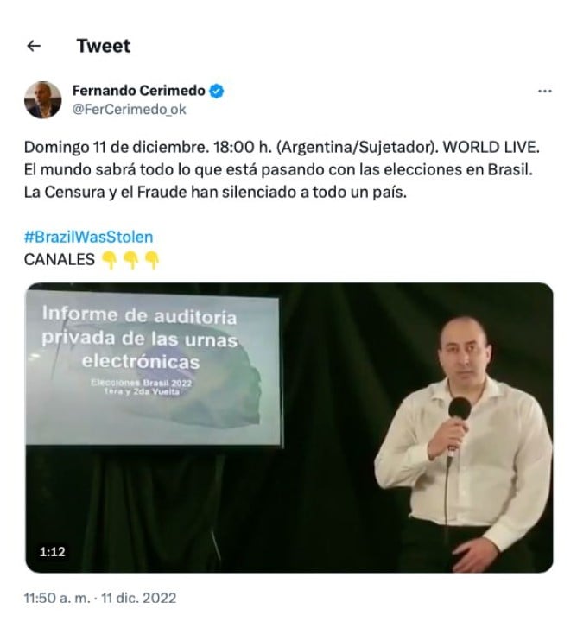The image size is (577, 628).
Task: Click the first pointing-down emoji
Action: click(x=109, y=260)
